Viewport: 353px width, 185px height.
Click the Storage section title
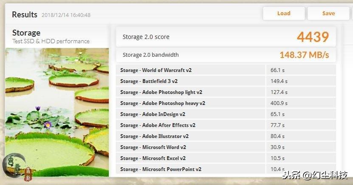pyautogui.click(x=26, y=33)
